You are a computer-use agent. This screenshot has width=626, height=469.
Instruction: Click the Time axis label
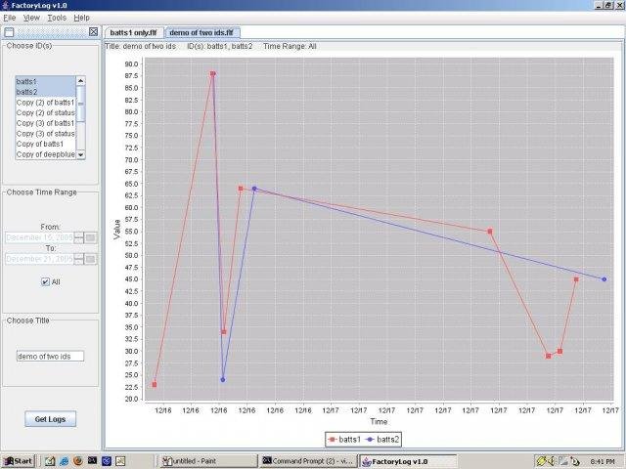click(x=379, y=421)
